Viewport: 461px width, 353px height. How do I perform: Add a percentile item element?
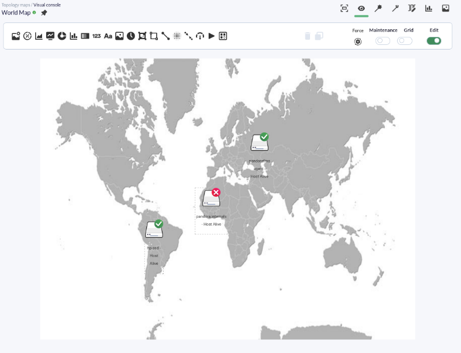tap(27, 36)
